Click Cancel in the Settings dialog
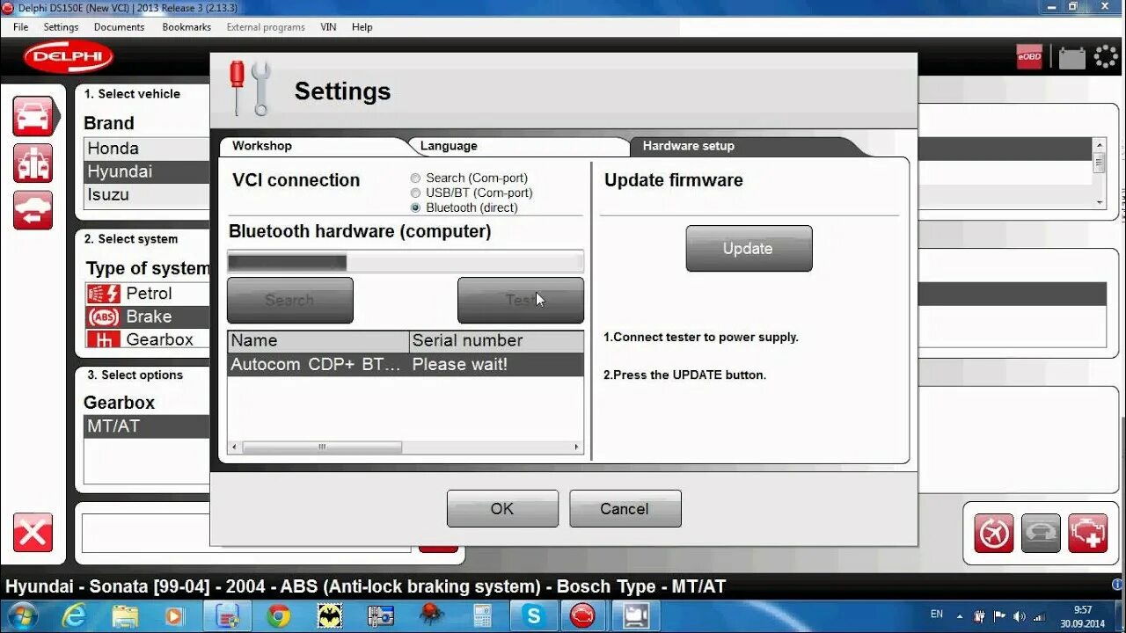The height and width of the screenshot is (633, 1126). [625, 509]
